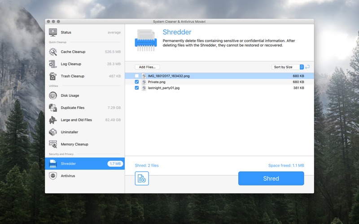
Task: Check the IMG_18012017_163432.png checkbox
Action: click(137, 76)
